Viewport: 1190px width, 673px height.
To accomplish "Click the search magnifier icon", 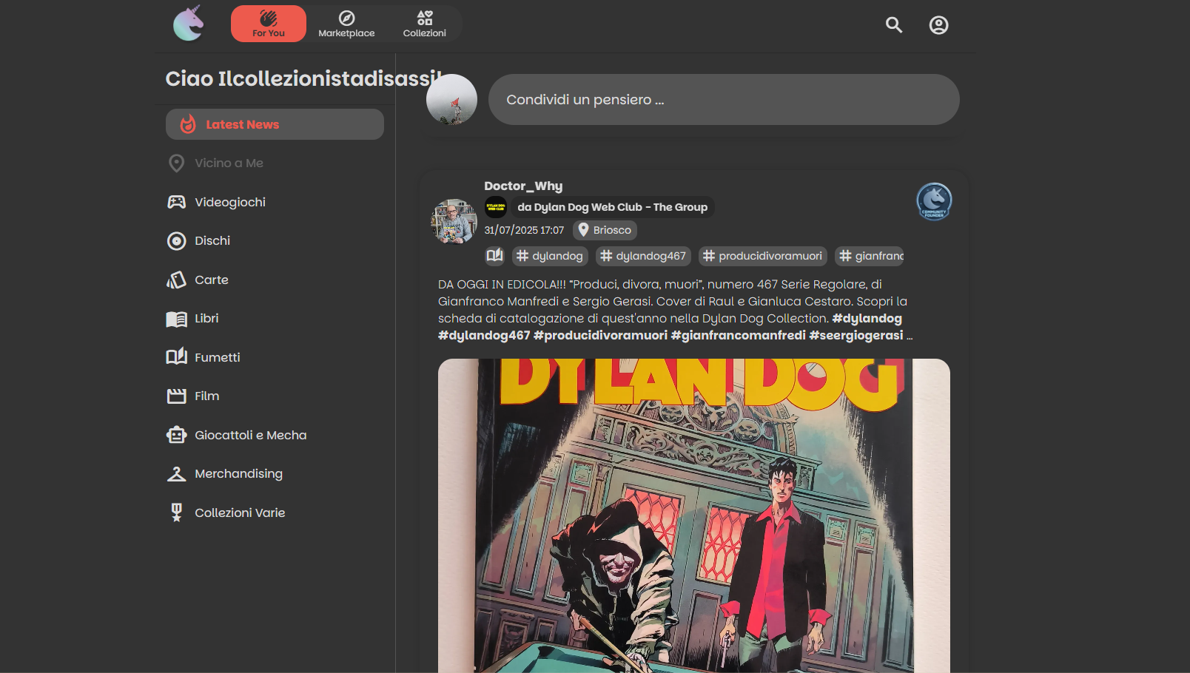I will [894, 25].
